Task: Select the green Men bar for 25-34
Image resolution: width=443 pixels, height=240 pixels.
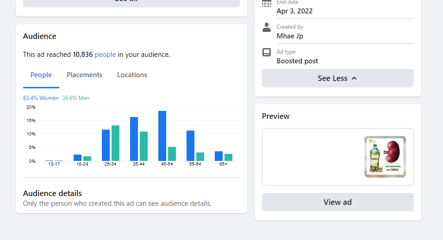Action: click(x=115, y=143)
